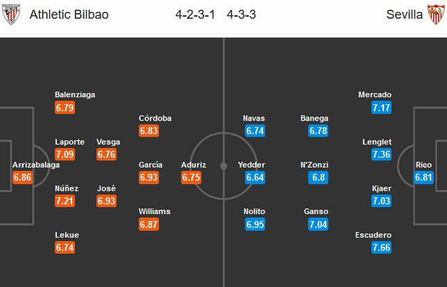Open Nolito's 6.95 rating badge
Viewport: 447px width, 287px height.
click(x=255, y=224)
